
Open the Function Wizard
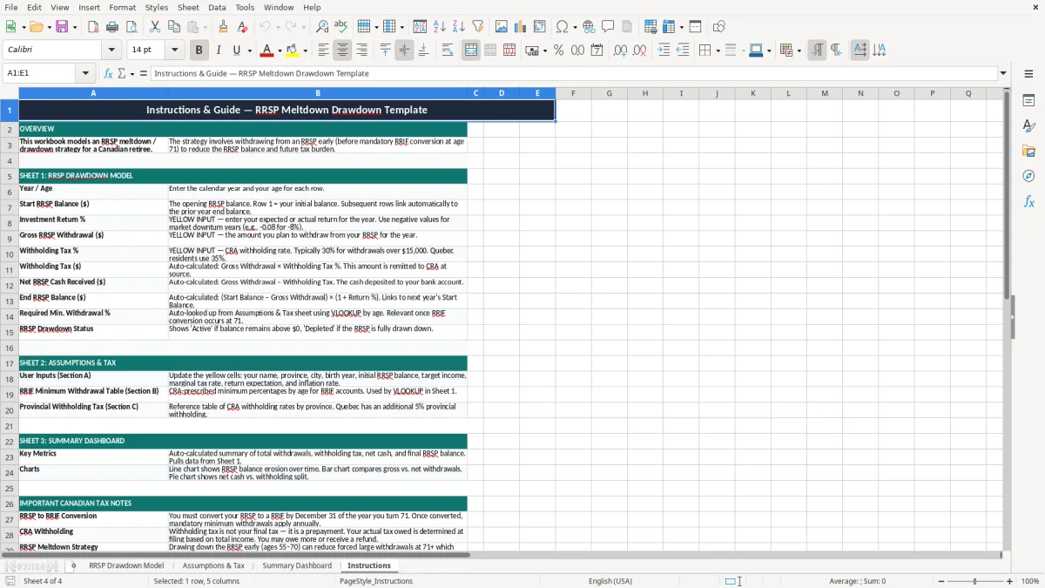[x=108, y=73]
